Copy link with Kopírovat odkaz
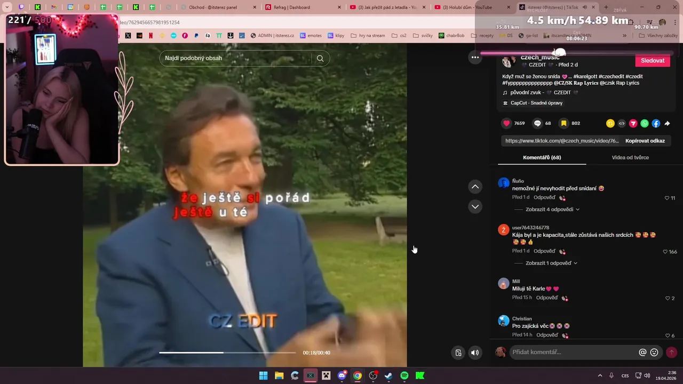The image size is (683, 384). tap(645, 141)
